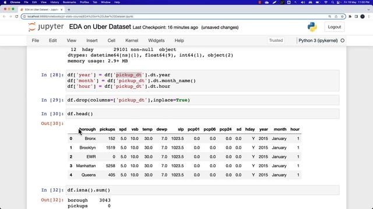Open the Cell menu
Screen dimensions: 373x209
click(x=111, y=41)
